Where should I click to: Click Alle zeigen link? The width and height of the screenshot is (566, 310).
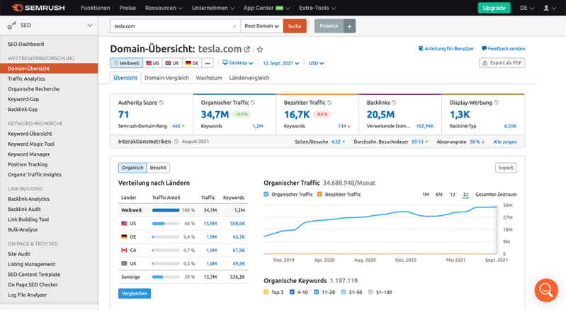(x=505, y=142)
